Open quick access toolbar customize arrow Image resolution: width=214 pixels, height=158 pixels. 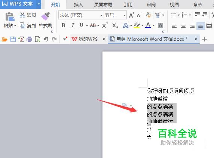(x=65, y=39)
